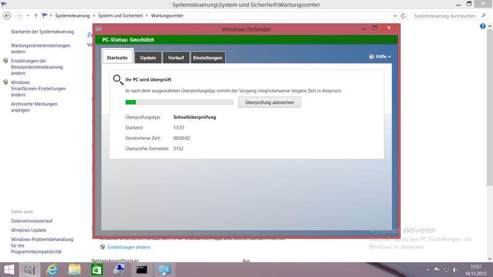The height and width of the screenshot is (277, 493).
Task: Switch to the Update tab
Action: tap(148, 58)
